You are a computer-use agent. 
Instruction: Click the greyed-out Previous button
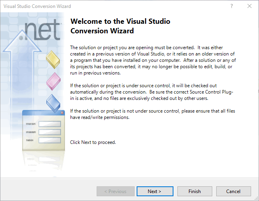[115, 191]
